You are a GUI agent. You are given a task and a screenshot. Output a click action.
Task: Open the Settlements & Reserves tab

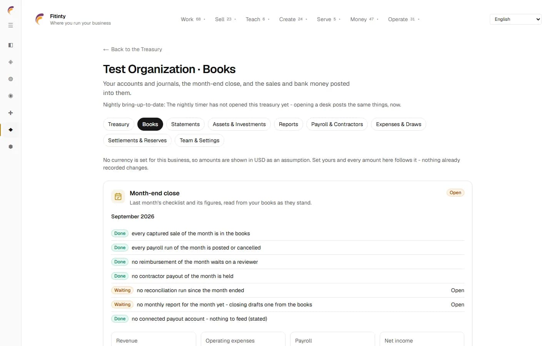pyautogui.click(x=137, y=140)
